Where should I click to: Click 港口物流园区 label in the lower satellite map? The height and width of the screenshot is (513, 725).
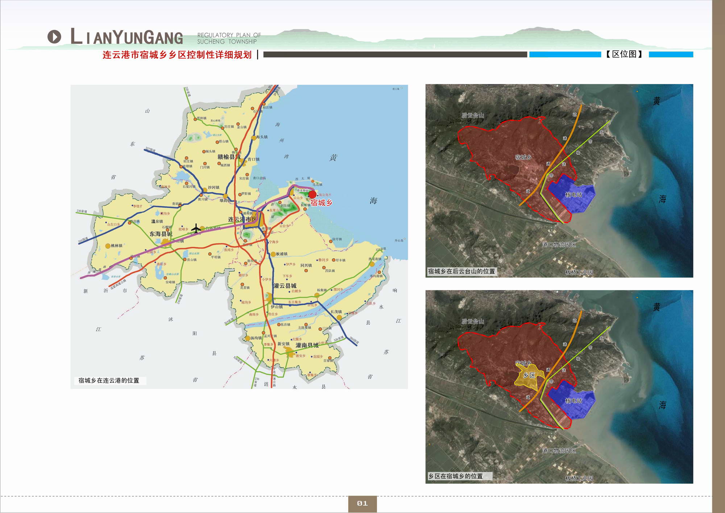click(559, 450)
